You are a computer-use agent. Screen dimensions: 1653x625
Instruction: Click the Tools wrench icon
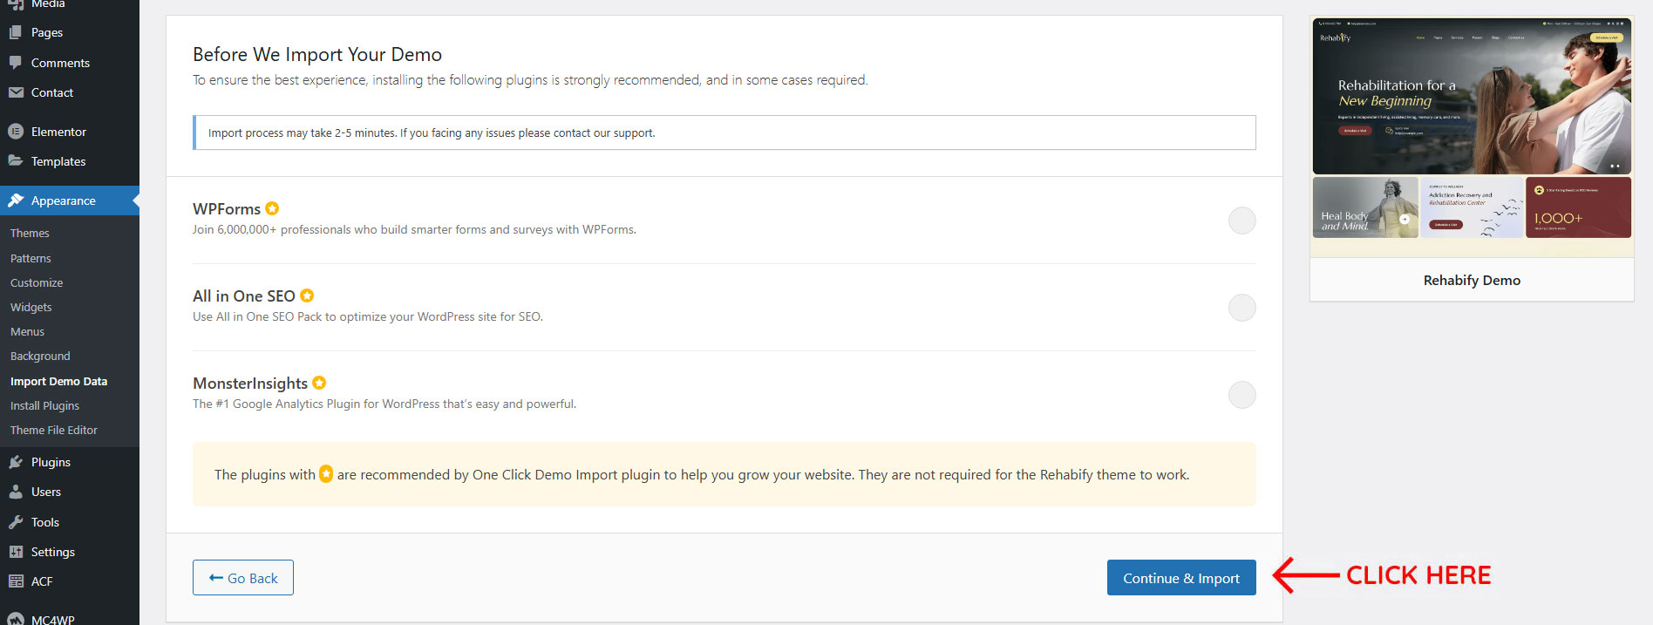(x=16, y=522)
